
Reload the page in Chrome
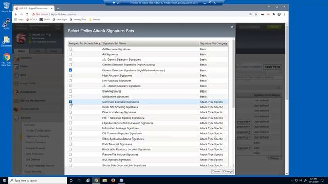click(27, 14)
